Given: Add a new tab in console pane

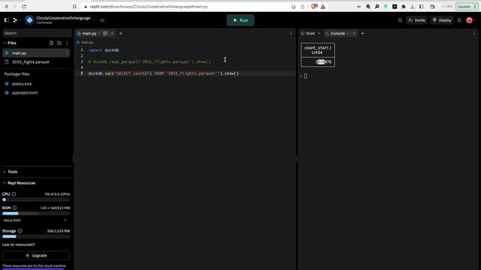Looking at the screenshot, I should [362, 33].
